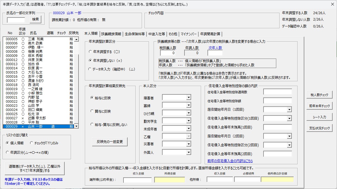Click the 税人数チェック button
Viewport: 337px width, 189px height.
(319, 95)
